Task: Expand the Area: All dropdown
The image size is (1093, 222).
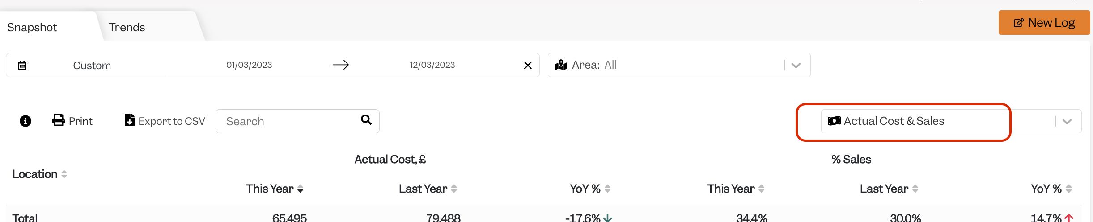Action: point(796,65)
